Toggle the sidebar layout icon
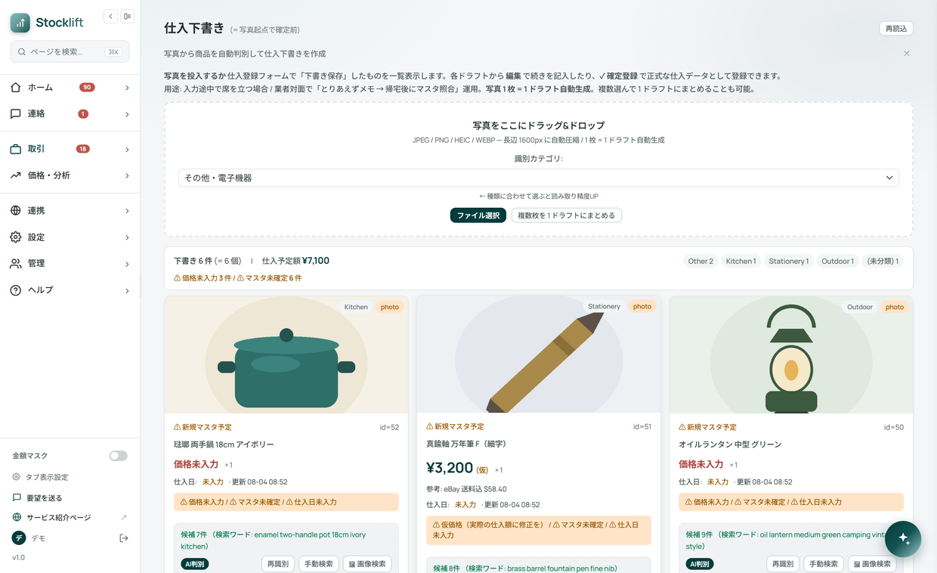Screen dimensions: 937x573 click(128, 16)
